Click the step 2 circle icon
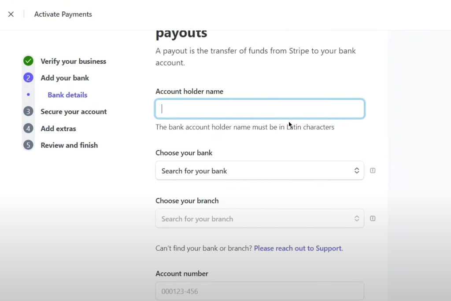 click(29, 78)
